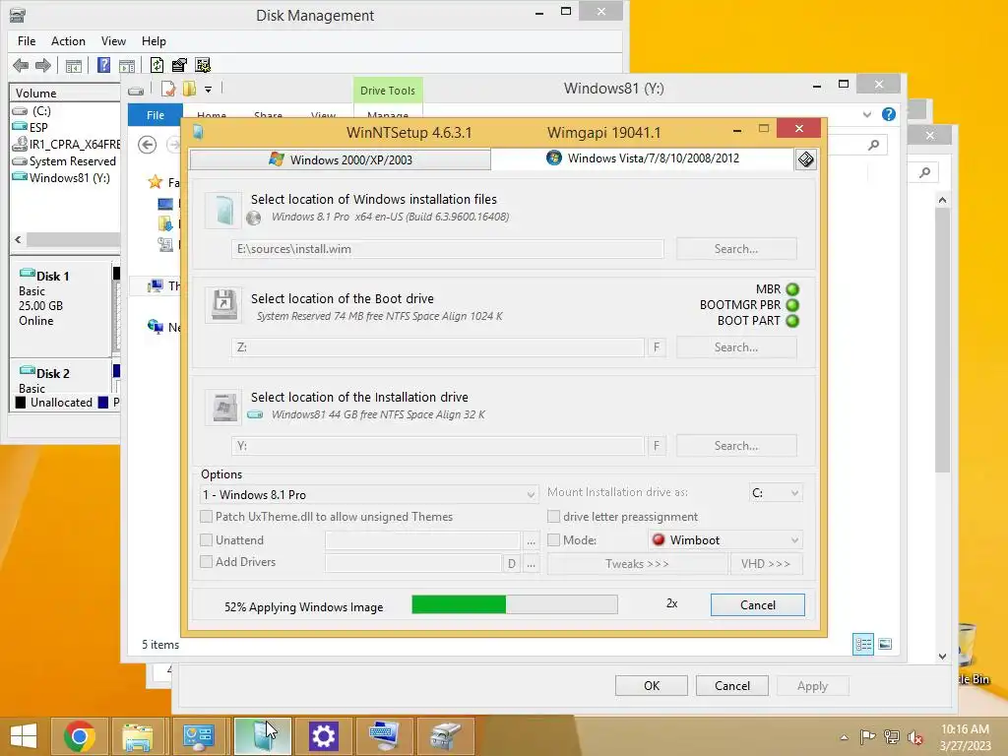Click Show/Hide Console Tree icon in Disk Management
The width and height of the screenshot is (1008, 756).
click(73, 66)
